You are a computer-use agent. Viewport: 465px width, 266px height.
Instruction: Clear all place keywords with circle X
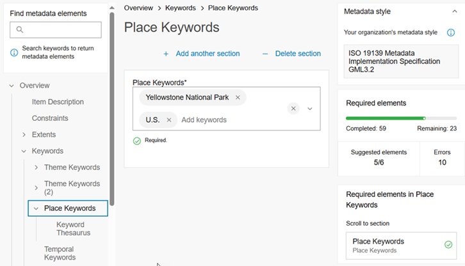point(293,109)
